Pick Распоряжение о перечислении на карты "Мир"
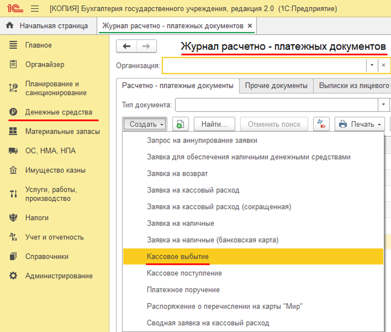The width and height of the screenshot is (391, 332). (253, 306)
